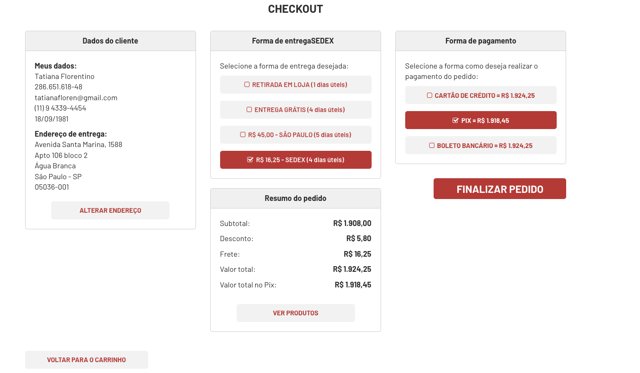Click the Dados do cliente panel header

(x=110, y=41)
